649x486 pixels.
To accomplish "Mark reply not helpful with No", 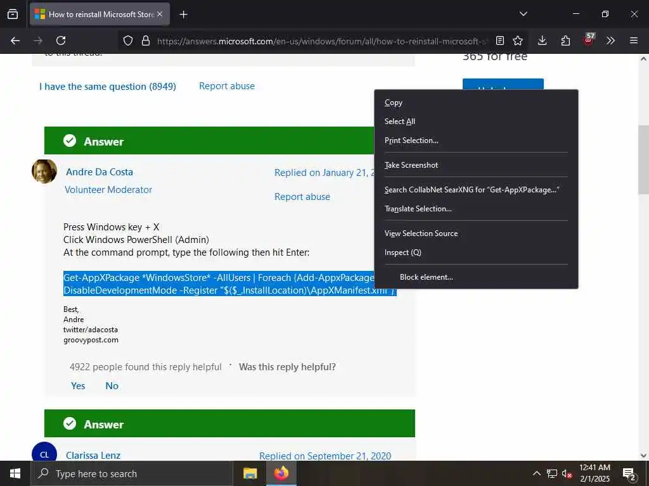I will 112,386.
